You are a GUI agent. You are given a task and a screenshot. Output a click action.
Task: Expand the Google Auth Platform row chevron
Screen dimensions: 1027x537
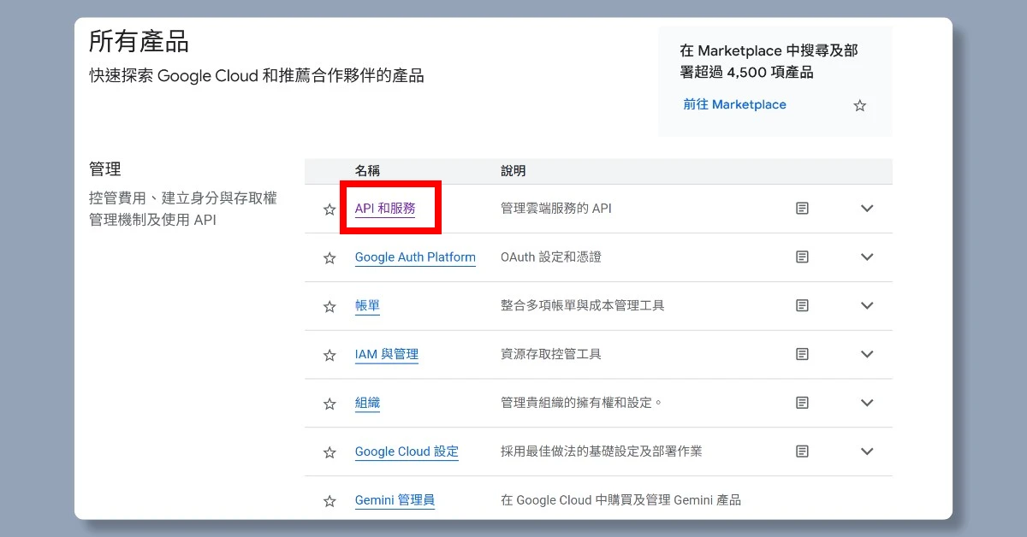point(867,257)
